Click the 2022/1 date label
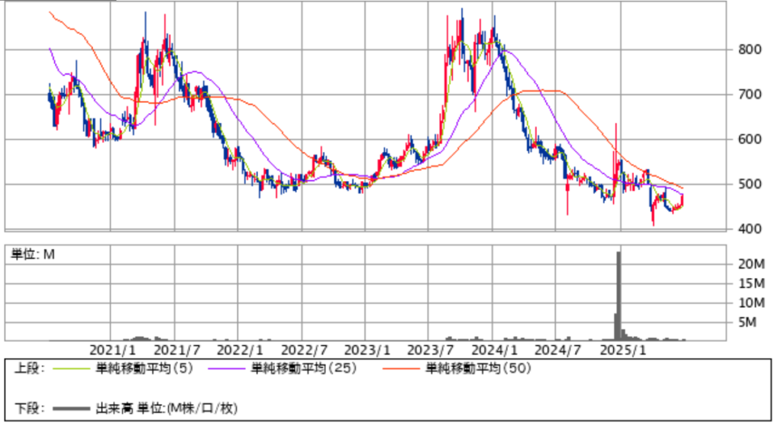Viewport: 782px width, 426px height. point(240,350)
